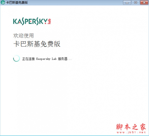
Task: Click the 卡巴斯基免费版 heading
Action: click(37, 44)
